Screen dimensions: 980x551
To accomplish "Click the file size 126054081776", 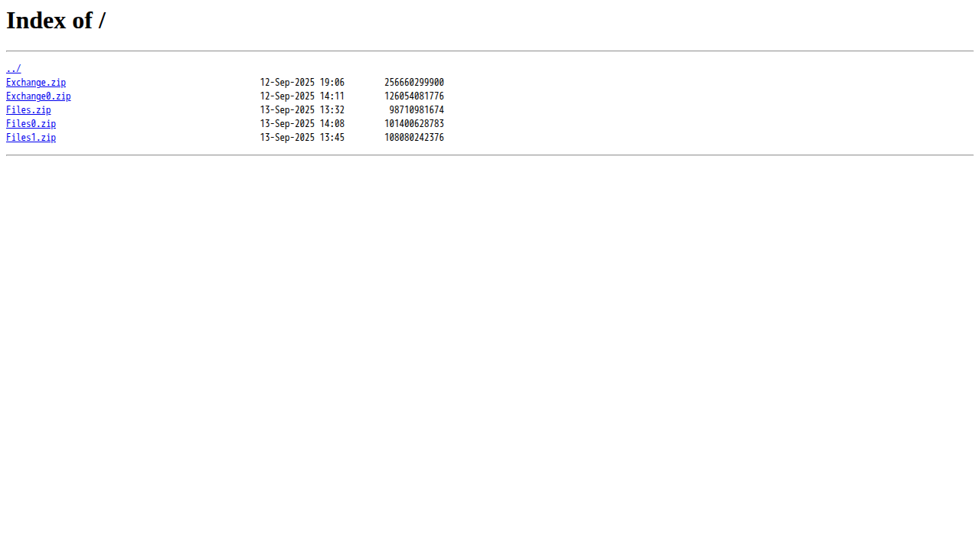I will [x=414, y=96].
